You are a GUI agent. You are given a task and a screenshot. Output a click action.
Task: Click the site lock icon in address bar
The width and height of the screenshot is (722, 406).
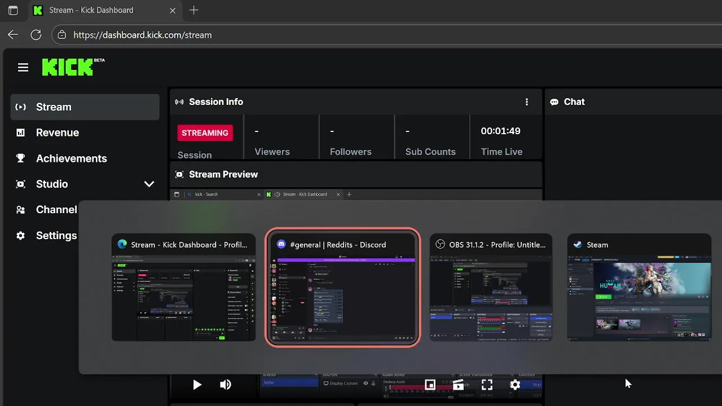[63, 35]
